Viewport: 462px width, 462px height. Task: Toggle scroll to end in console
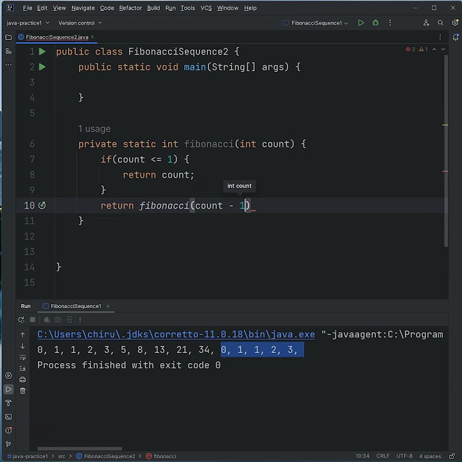(22, 368)
